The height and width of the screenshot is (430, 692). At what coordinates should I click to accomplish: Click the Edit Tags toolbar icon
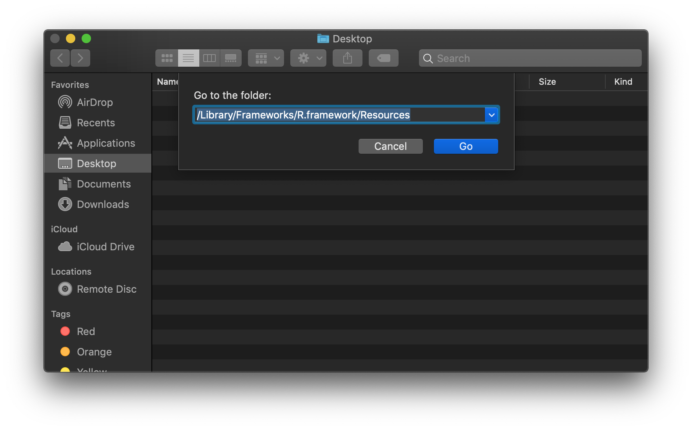tap(384, 58)
